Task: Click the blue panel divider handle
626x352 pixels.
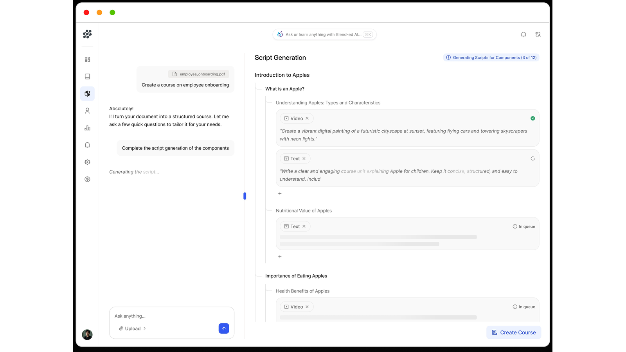Action: click(245, 196)
